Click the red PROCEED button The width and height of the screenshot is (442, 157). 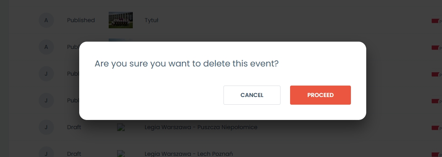click(x=320, y=95)
